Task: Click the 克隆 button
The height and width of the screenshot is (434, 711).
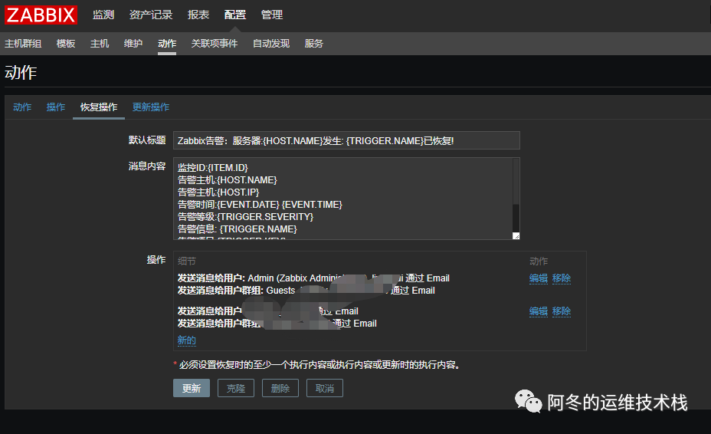Action: (236, 388)
